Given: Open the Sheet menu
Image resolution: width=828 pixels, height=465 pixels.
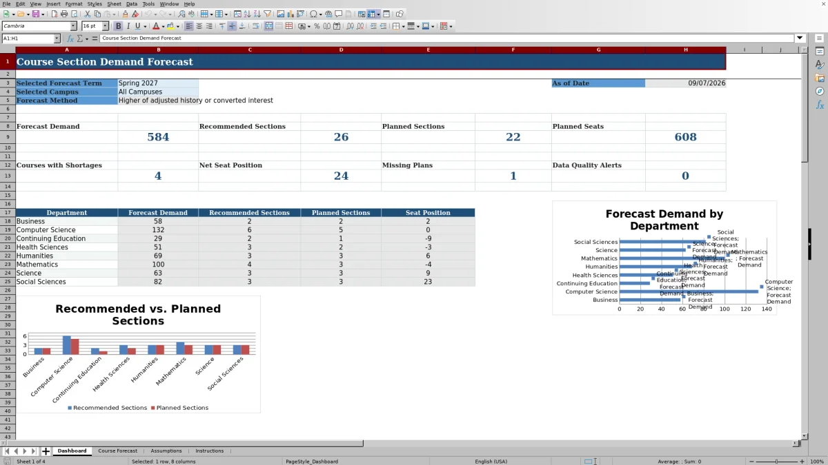Looking at the screenshot, I should [x=114, y=3].
